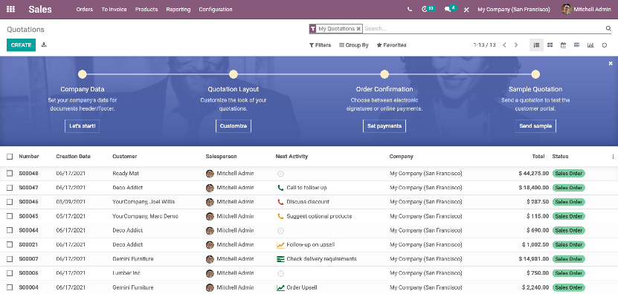Click the search magnifier icon

(x=608, y=28)
